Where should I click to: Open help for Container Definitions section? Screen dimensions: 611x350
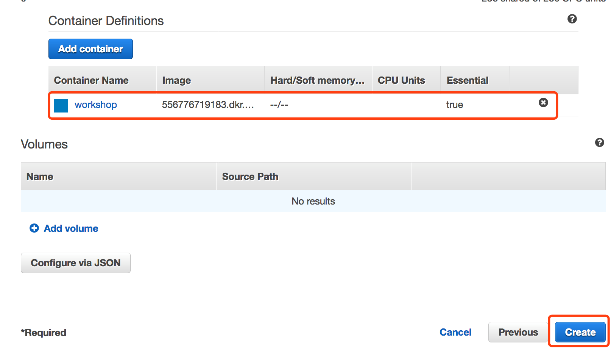click(x=572, y=19)
